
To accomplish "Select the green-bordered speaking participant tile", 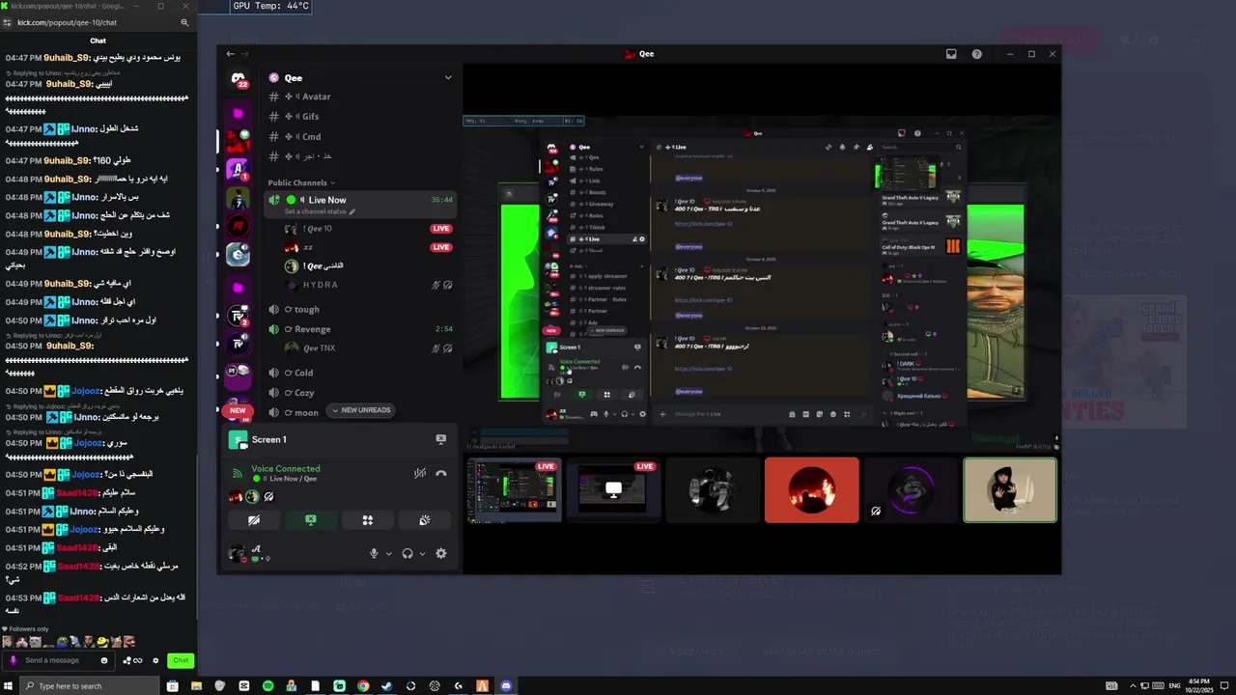I will point(1010,490).
